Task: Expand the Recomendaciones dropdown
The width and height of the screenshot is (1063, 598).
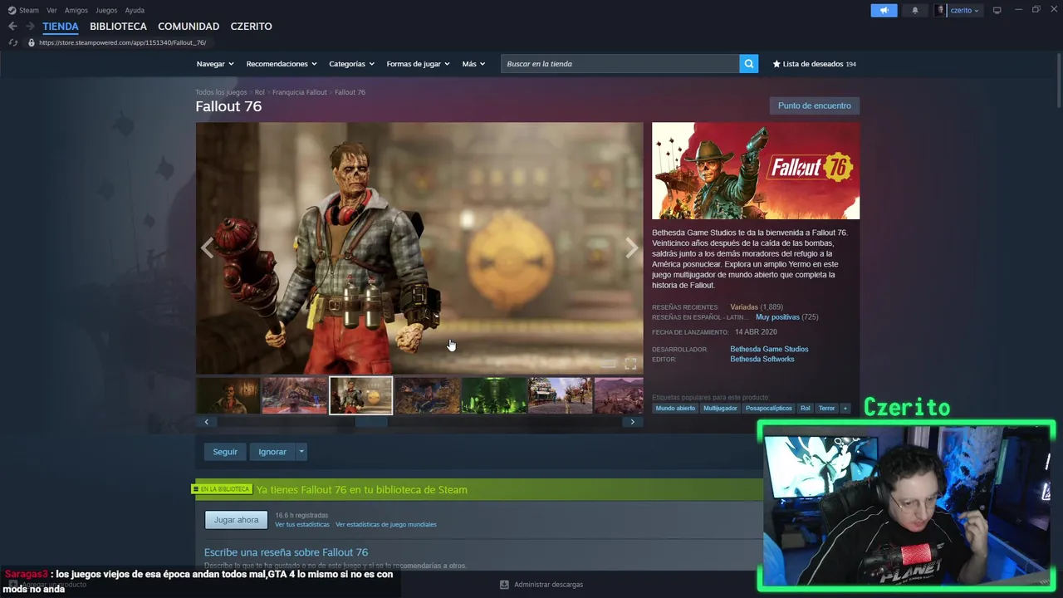Action: [x=282, y=64]
